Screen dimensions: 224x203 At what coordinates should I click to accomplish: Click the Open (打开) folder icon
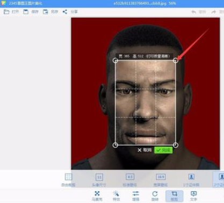point(6,12)
